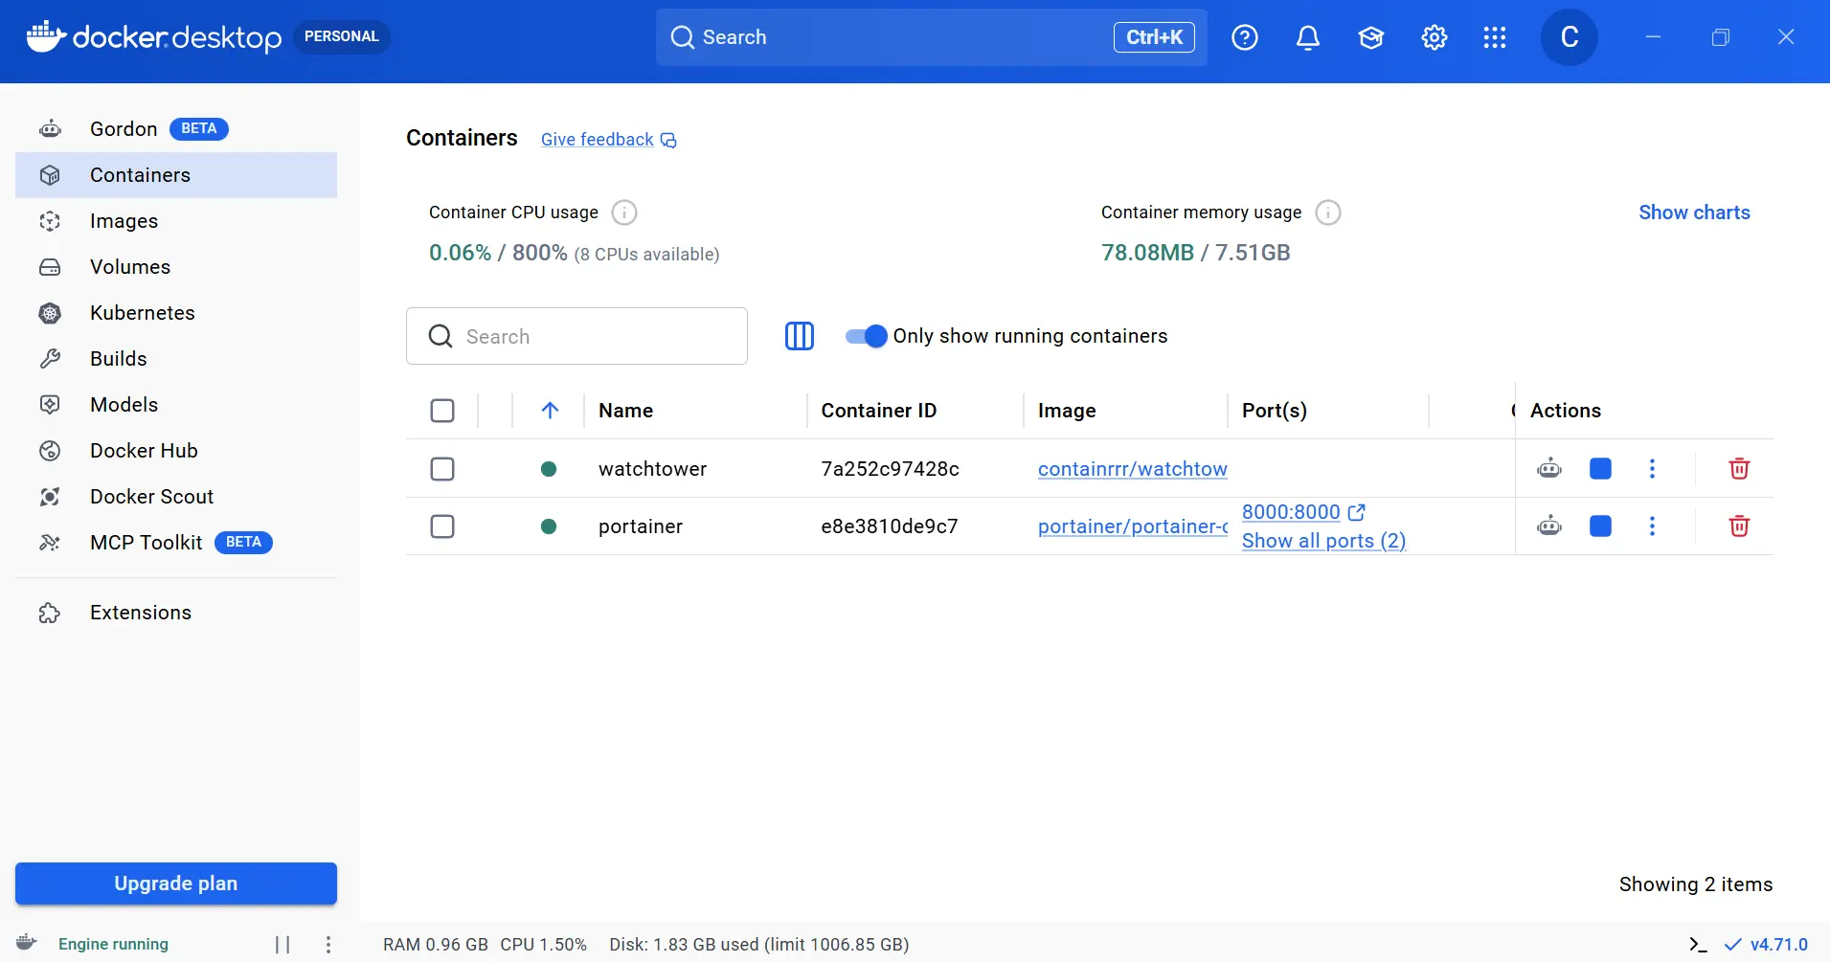Click the memory usage info icon

(x=1328, y=213)
